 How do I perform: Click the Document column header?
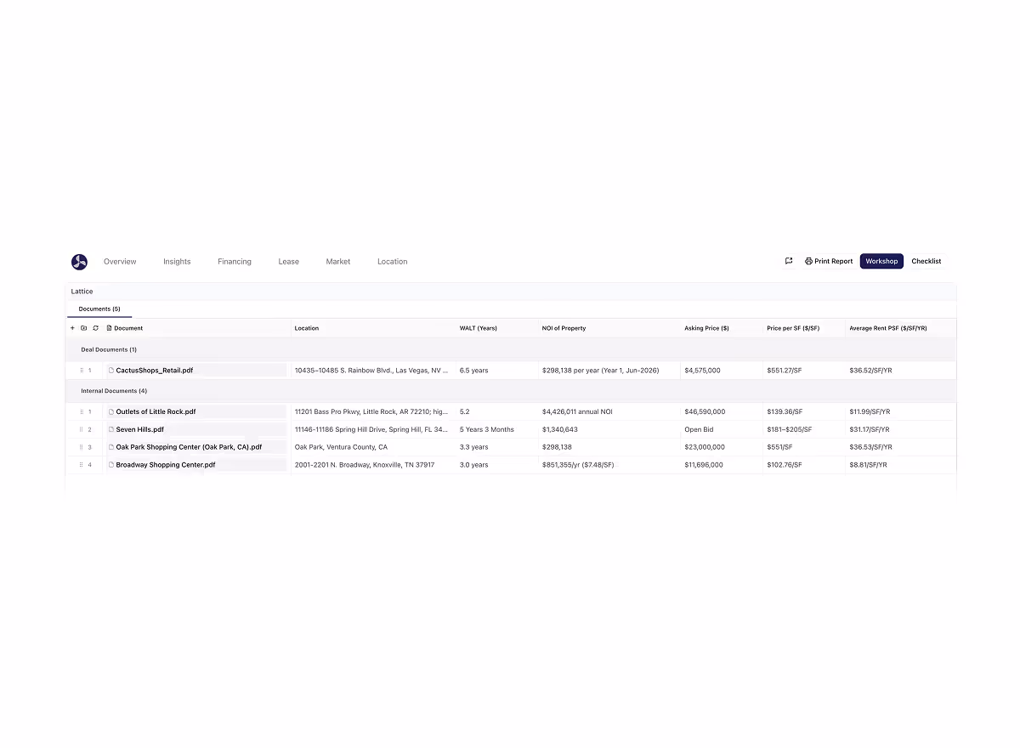tap(128, 328)
